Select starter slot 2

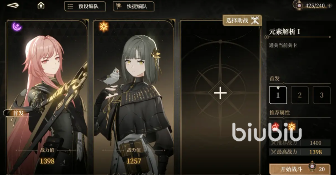tap(300, 95)
